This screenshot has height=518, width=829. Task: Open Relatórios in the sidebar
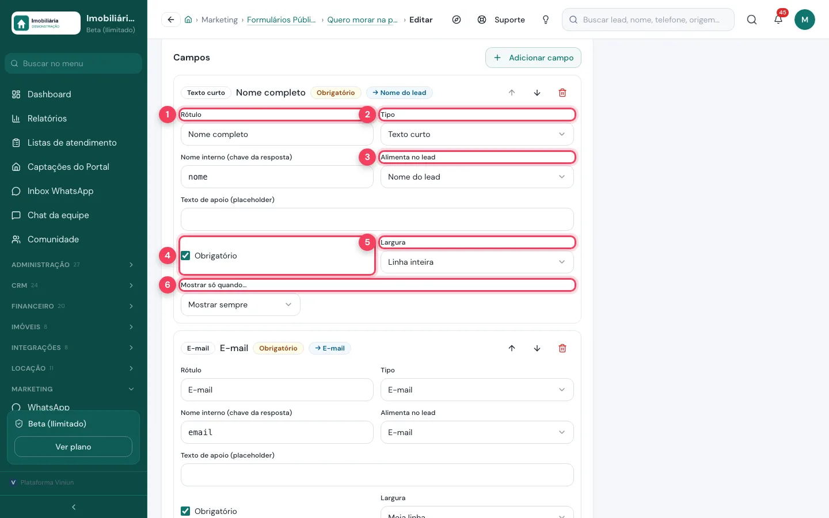(74, 119)
